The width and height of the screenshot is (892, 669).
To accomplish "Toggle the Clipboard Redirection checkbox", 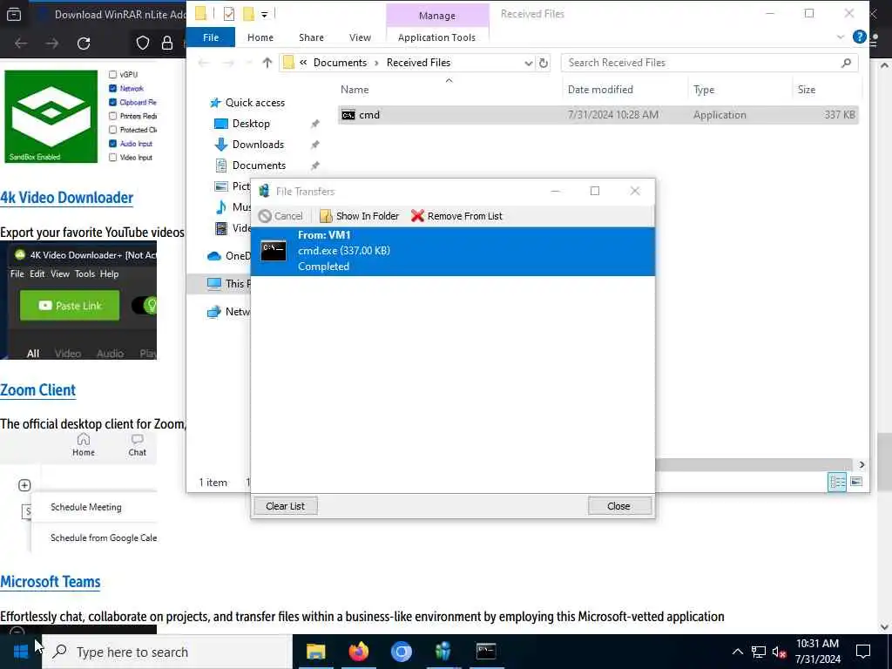I will pyautogui.click(x=112, y=103).
